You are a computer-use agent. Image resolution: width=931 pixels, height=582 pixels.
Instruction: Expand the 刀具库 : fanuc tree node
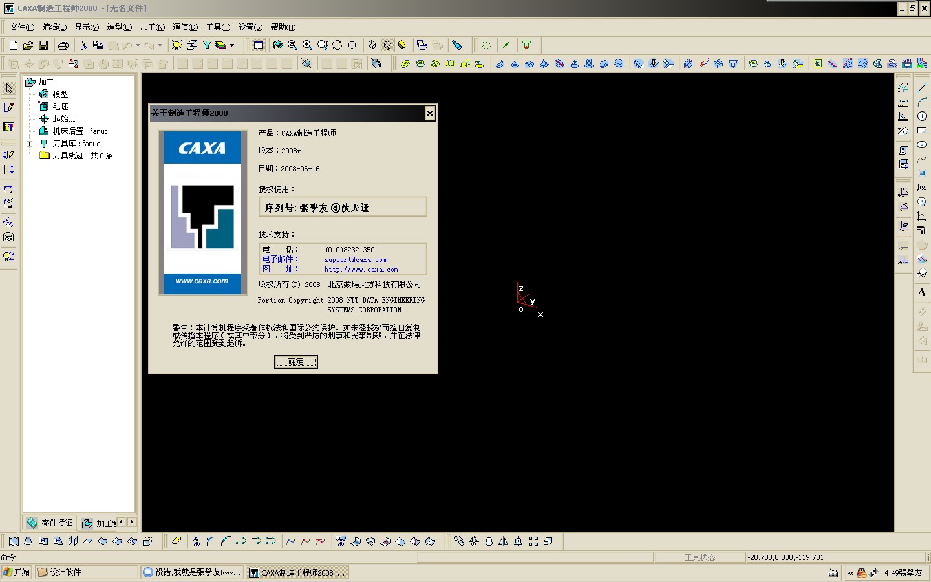(29, 144)
